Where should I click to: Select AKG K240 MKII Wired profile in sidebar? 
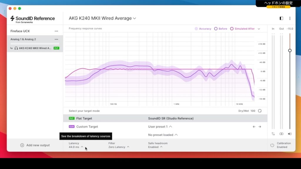pos(35,48)
